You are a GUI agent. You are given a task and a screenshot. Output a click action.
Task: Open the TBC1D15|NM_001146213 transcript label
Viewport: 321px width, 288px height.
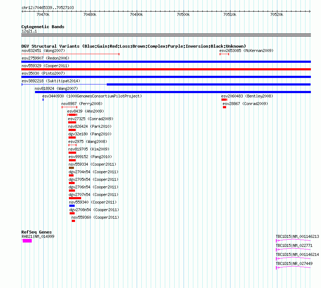297,237
